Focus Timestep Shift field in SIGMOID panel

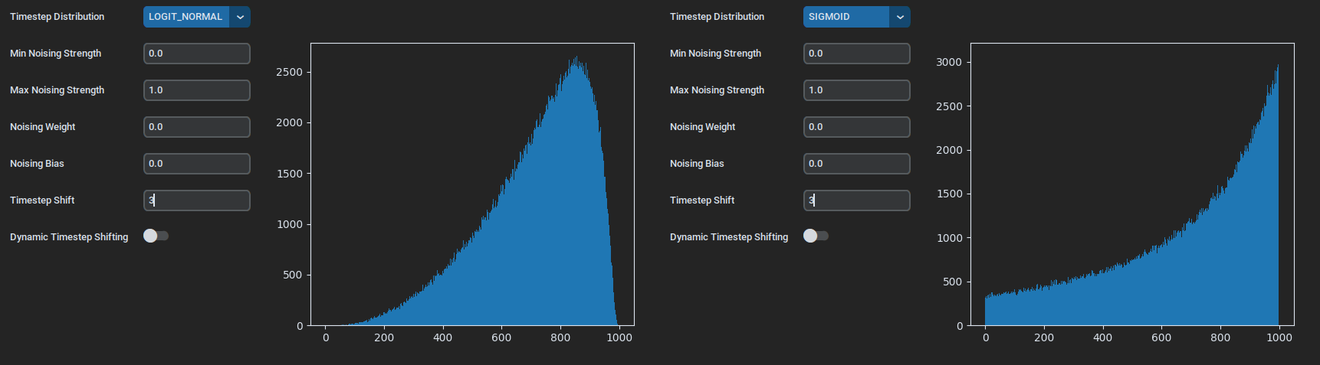(857, 200)
